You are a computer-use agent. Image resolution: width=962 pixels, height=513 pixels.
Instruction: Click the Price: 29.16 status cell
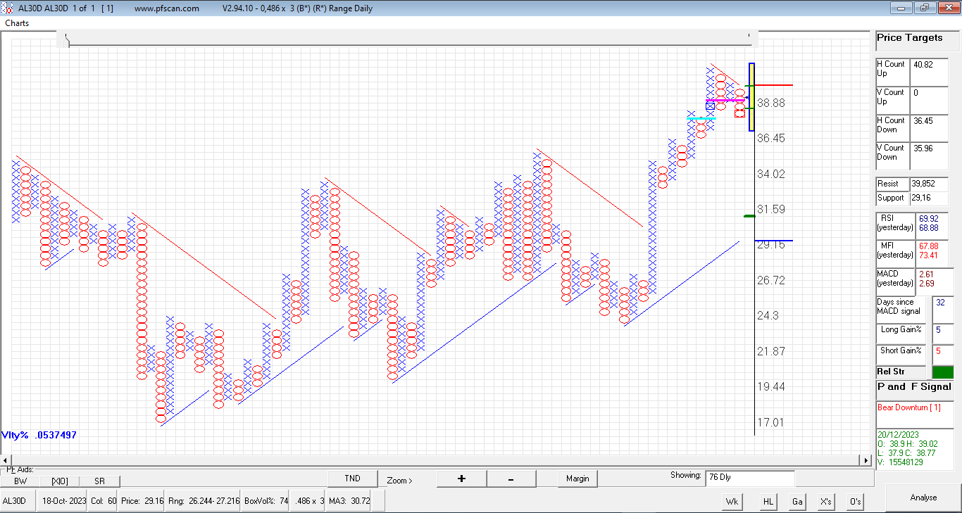(142, 502)
